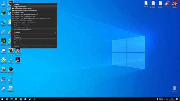Open Свойства from the context menu
This screenshot has height=101, width=180.
pyautogui.click(x=34, y=47)
